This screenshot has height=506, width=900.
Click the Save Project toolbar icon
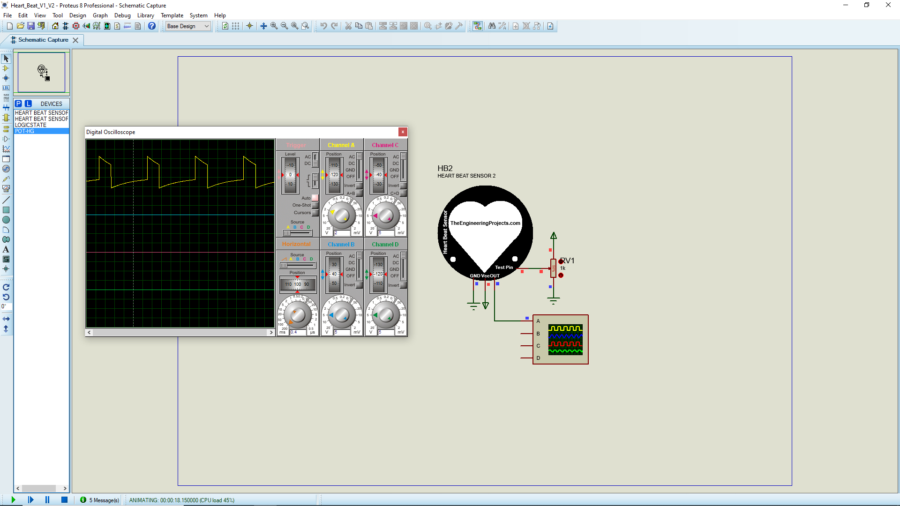tap(31, 26)
